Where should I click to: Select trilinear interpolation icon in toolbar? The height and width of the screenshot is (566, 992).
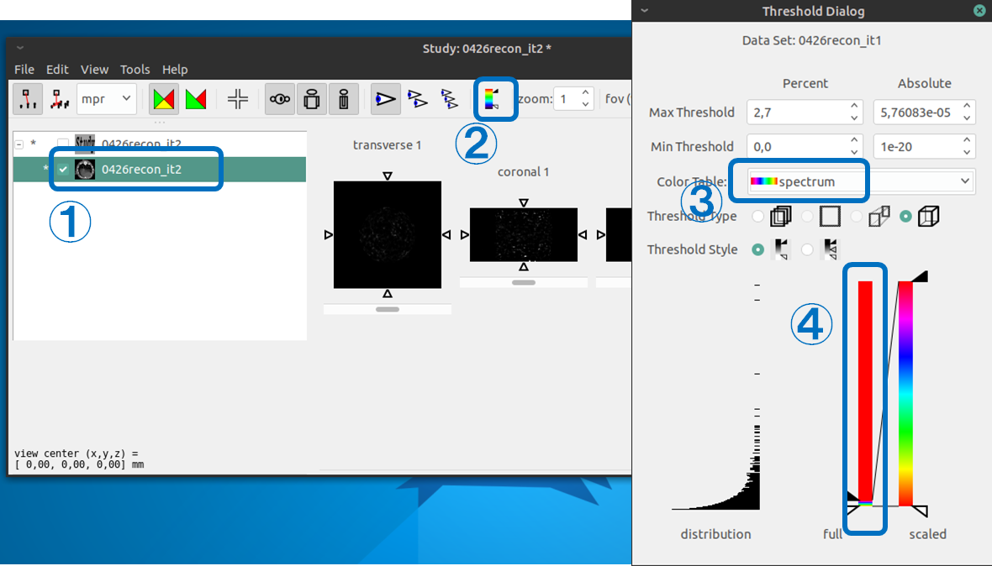point(60,99)
